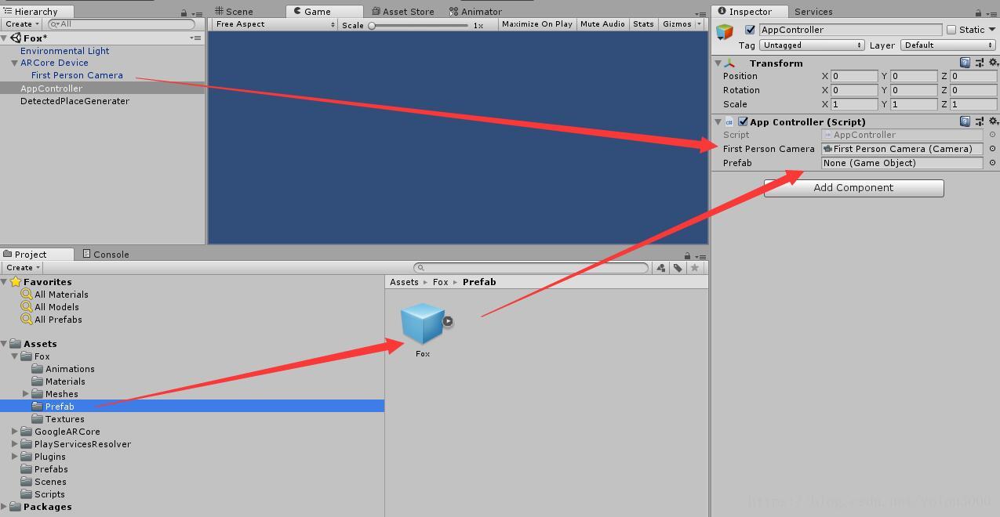
Task: Open the Tag dropdown showing Untagged
Action: (x=812, y=45)
